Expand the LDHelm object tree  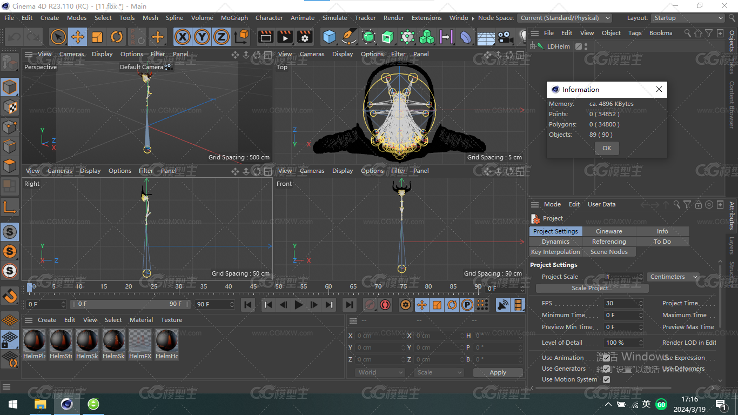pos(533,46)
